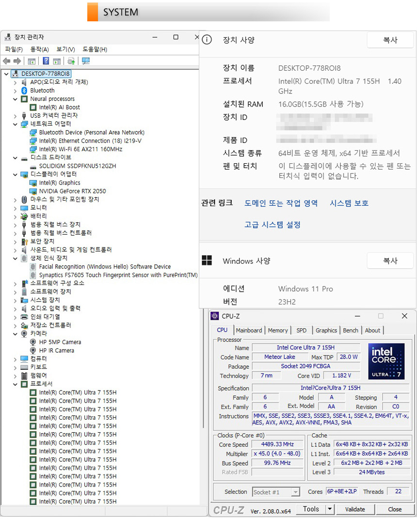Click the blue question mark help icon
The height and width of the screenshot is (519, 417).
click(46, 61)
